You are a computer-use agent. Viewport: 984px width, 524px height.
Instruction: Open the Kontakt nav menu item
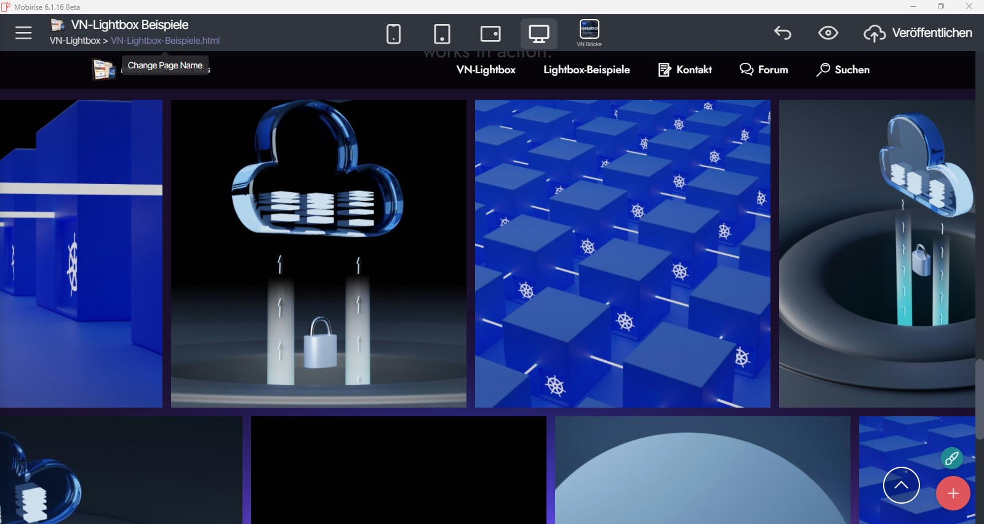coord(685,70)
